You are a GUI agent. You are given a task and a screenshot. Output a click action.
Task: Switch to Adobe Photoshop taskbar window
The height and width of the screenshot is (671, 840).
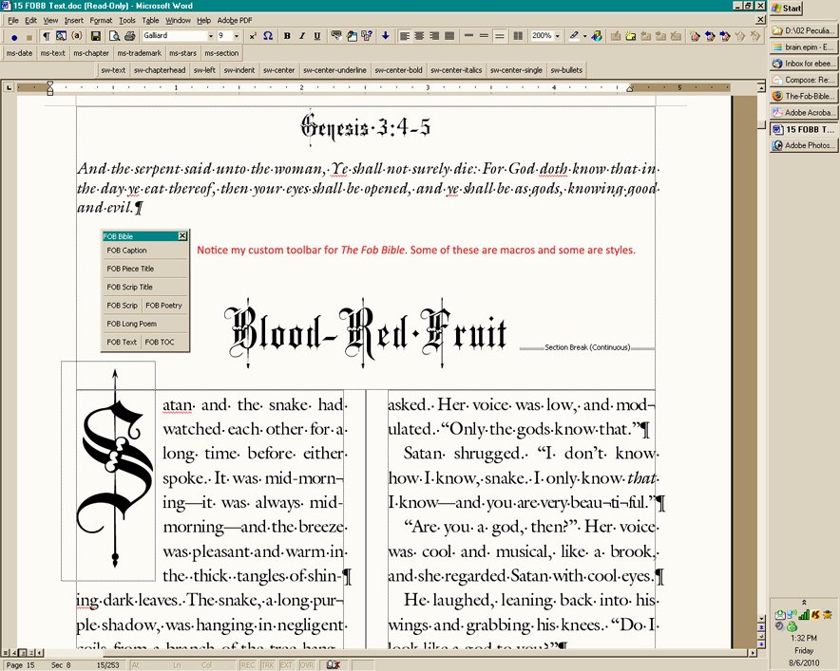(x=803, y=145)
